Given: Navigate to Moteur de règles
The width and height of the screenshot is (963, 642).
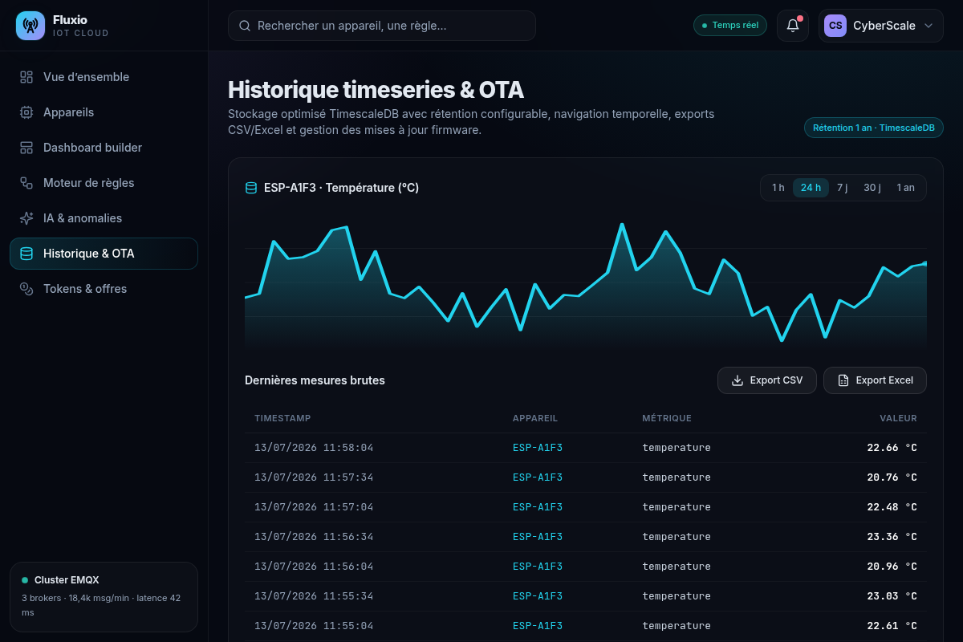Looking at the screenshot, I should [104, 183].
